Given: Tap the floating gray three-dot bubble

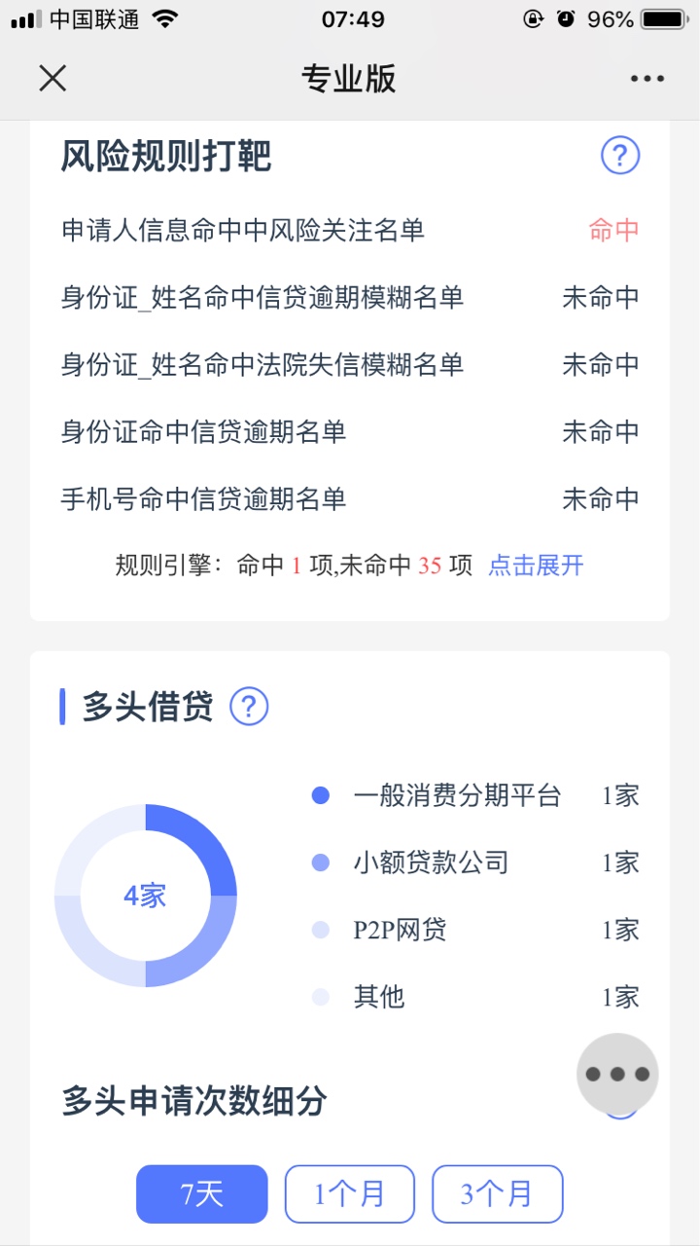Looking at the screenshot, I should point(617,1074).
